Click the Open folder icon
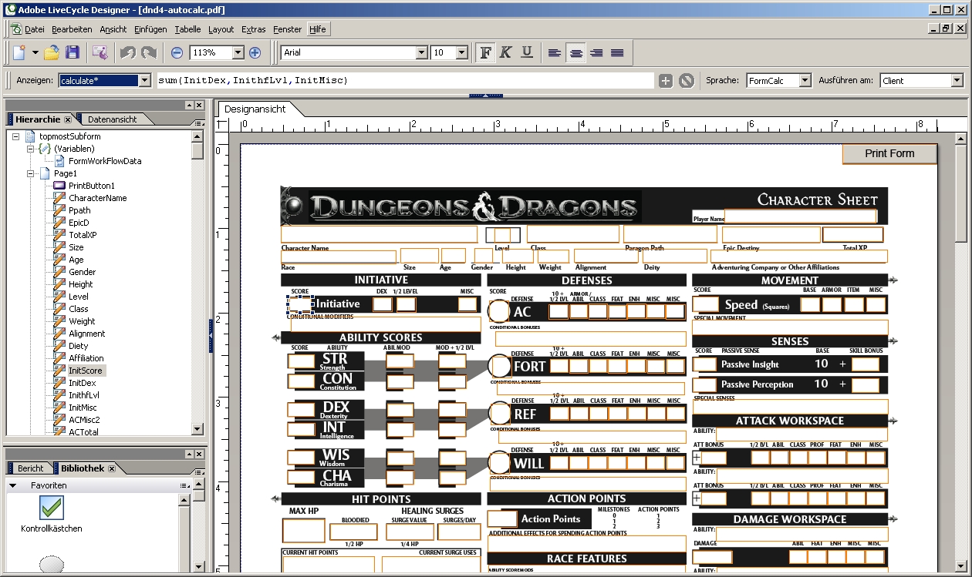The height and width of the screenshot is (577, 972). pyautogui.click(x=52, y=53)
